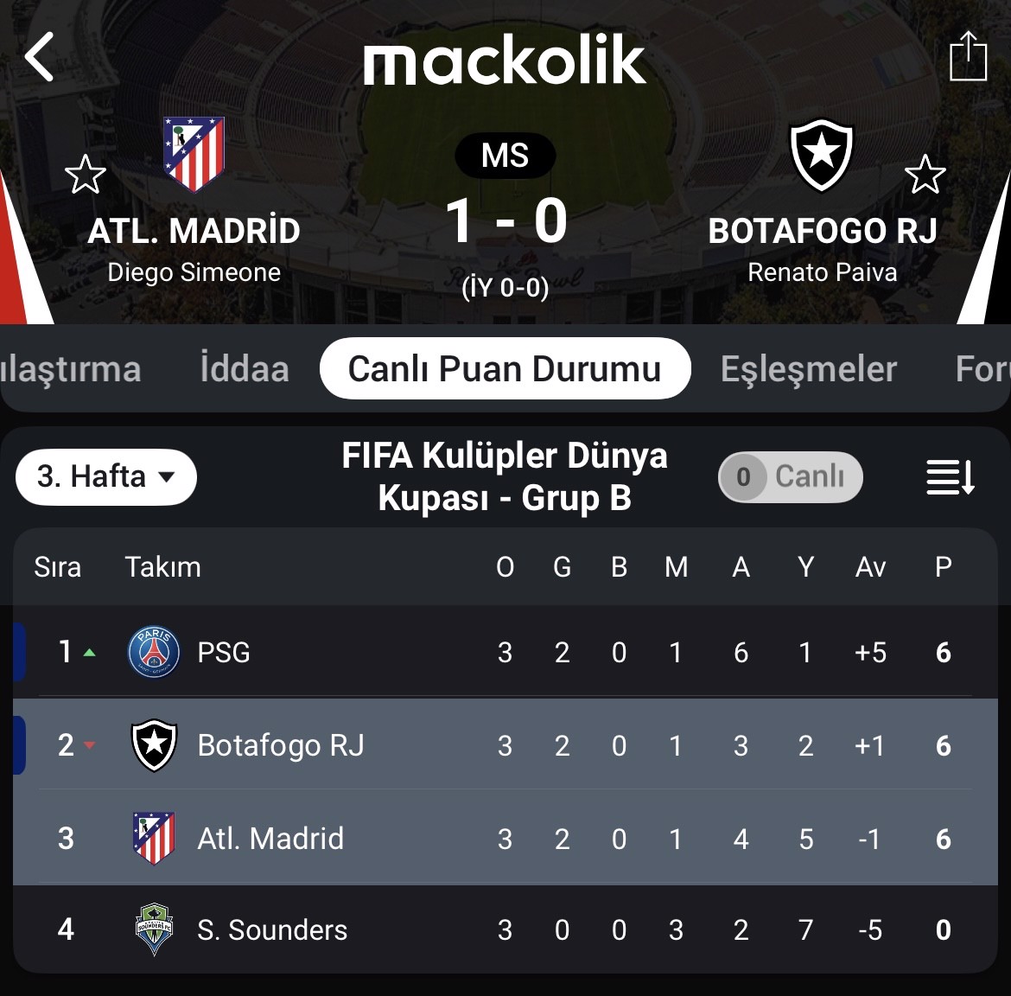Tap the Atlético Madrid crest in header
This screenshot has width=1011, height=996.
[194, 154]
